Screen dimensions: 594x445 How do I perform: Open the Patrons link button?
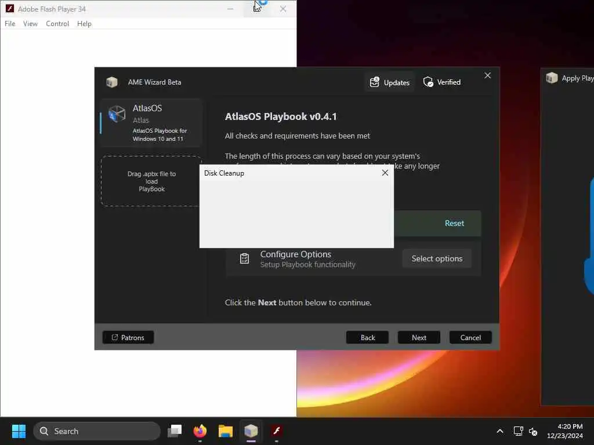coord(128,338)
